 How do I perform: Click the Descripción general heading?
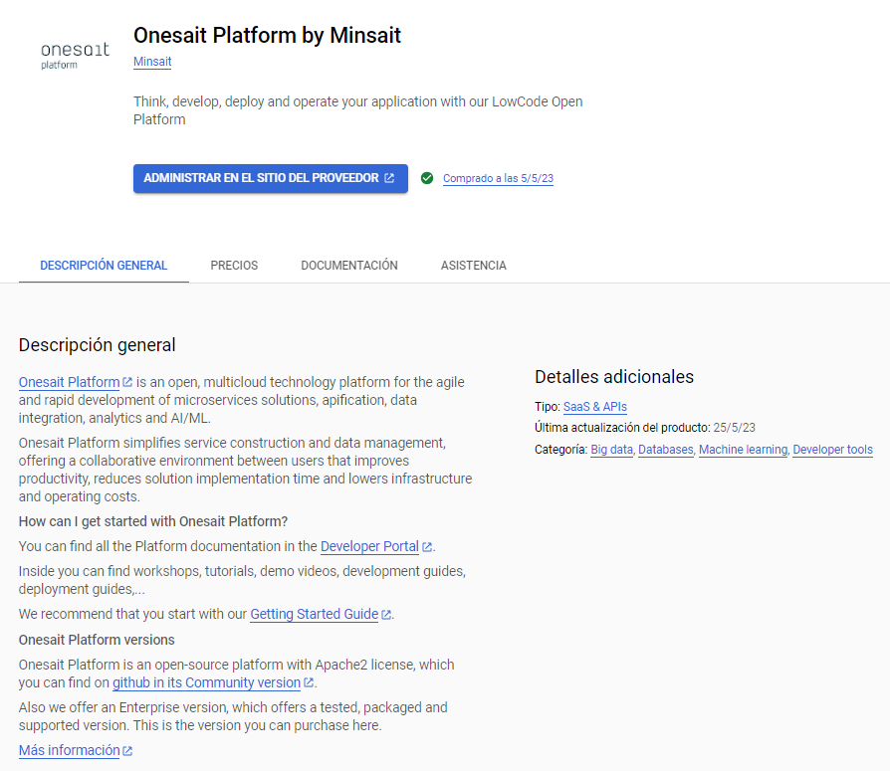(97, 345)
